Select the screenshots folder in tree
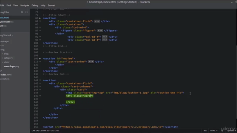 pos(5,79)
